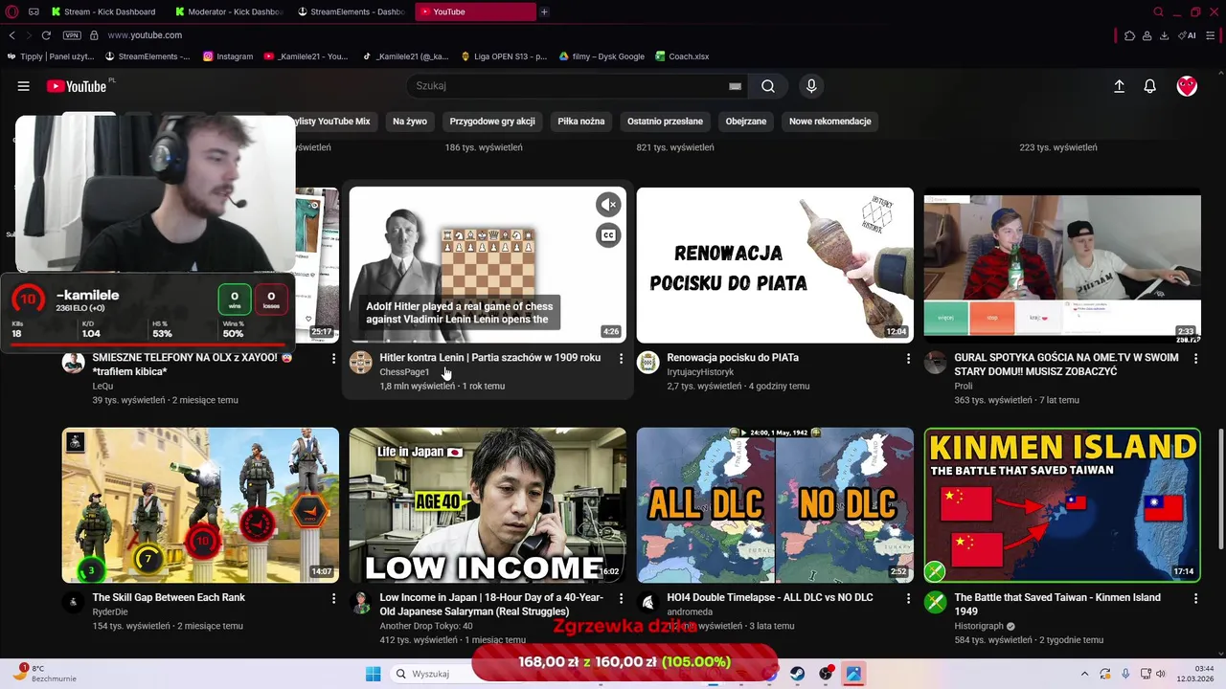Click the YouTube logo home link
1226x689 pixels.
click(76, 86)
